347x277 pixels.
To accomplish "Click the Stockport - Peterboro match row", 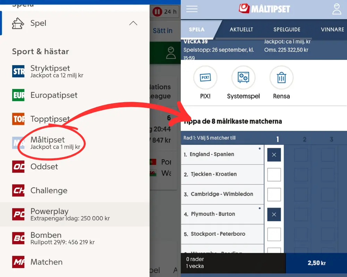I will [222, 234].
